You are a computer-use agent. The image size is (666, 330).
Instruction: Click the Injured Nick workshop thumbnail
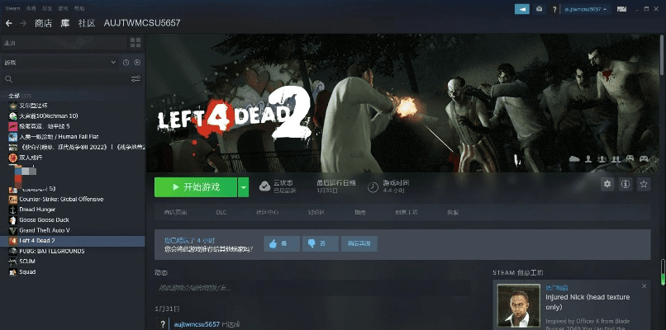[517, 304]
